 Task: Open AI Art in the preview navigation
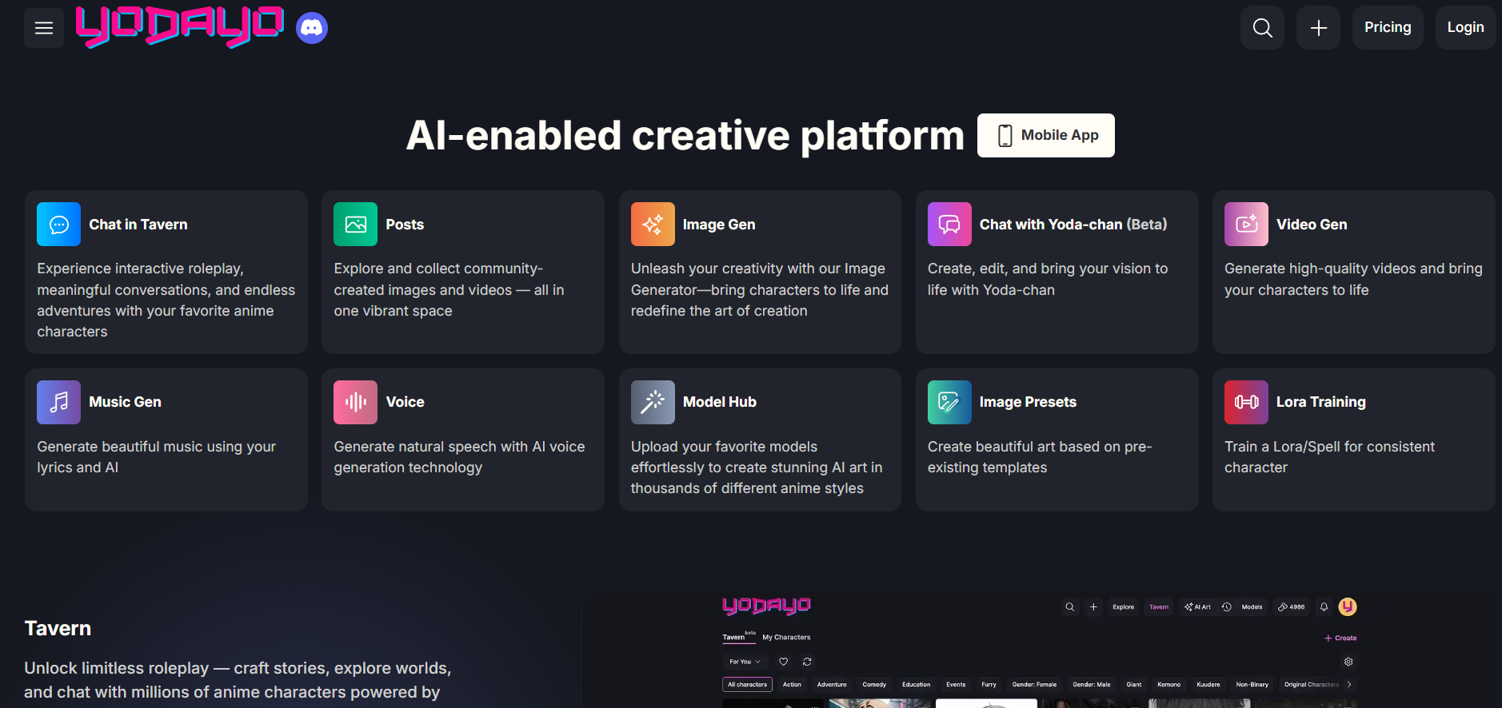click(x=1197, y=607)
